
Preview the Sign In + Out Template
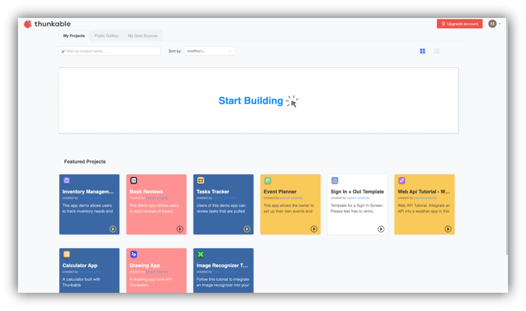[x=381, y=229]
